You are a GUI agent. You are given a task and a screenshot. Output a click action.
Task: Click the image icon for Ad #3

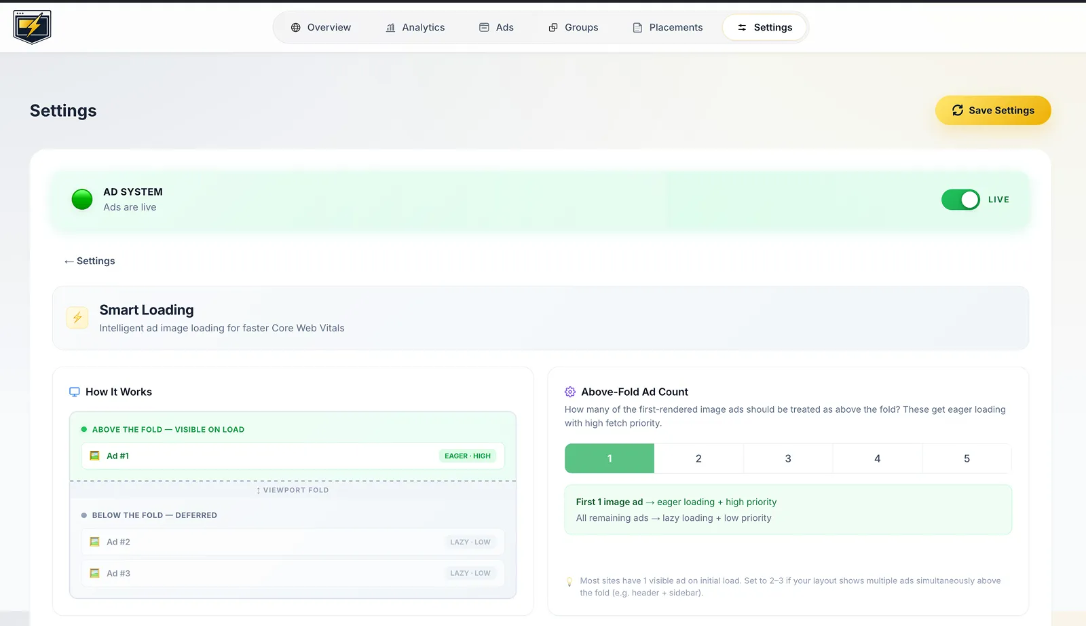click(95, 573)
